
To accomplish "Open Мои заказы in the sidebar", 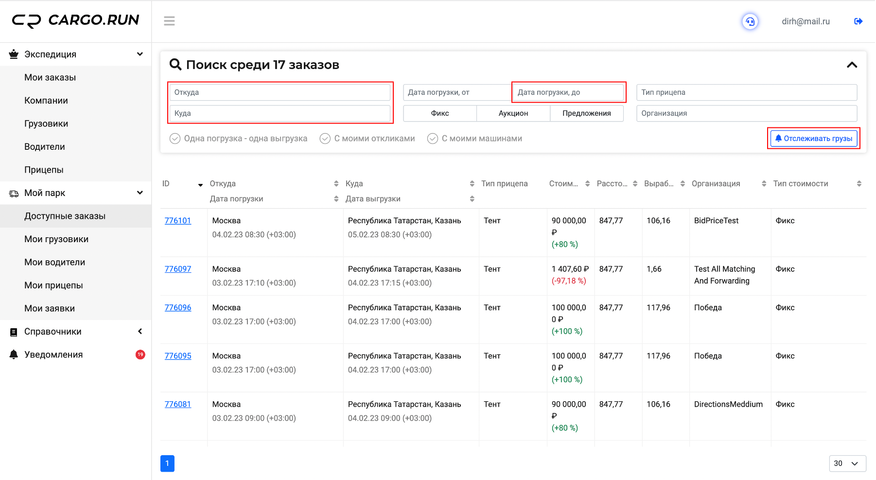I will pyautogui.click(x=50, y=77).
